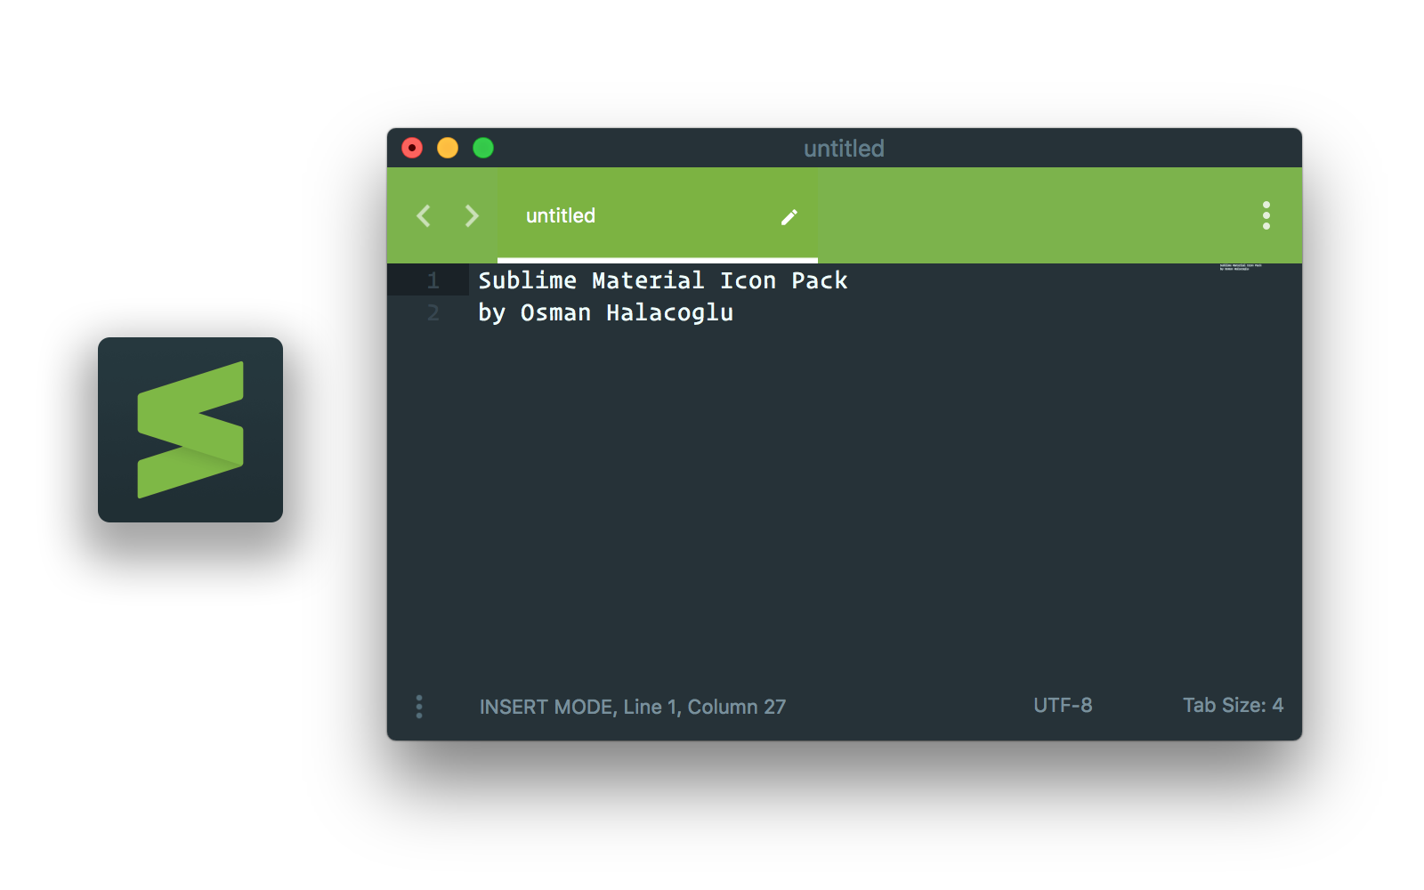
Task: Click the window title 'untitled'
Action: [x=844, y=149]
